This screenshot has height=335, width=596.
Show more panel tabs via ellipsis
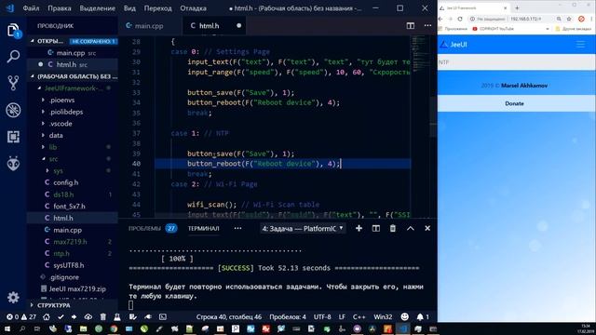pos(237,228)
